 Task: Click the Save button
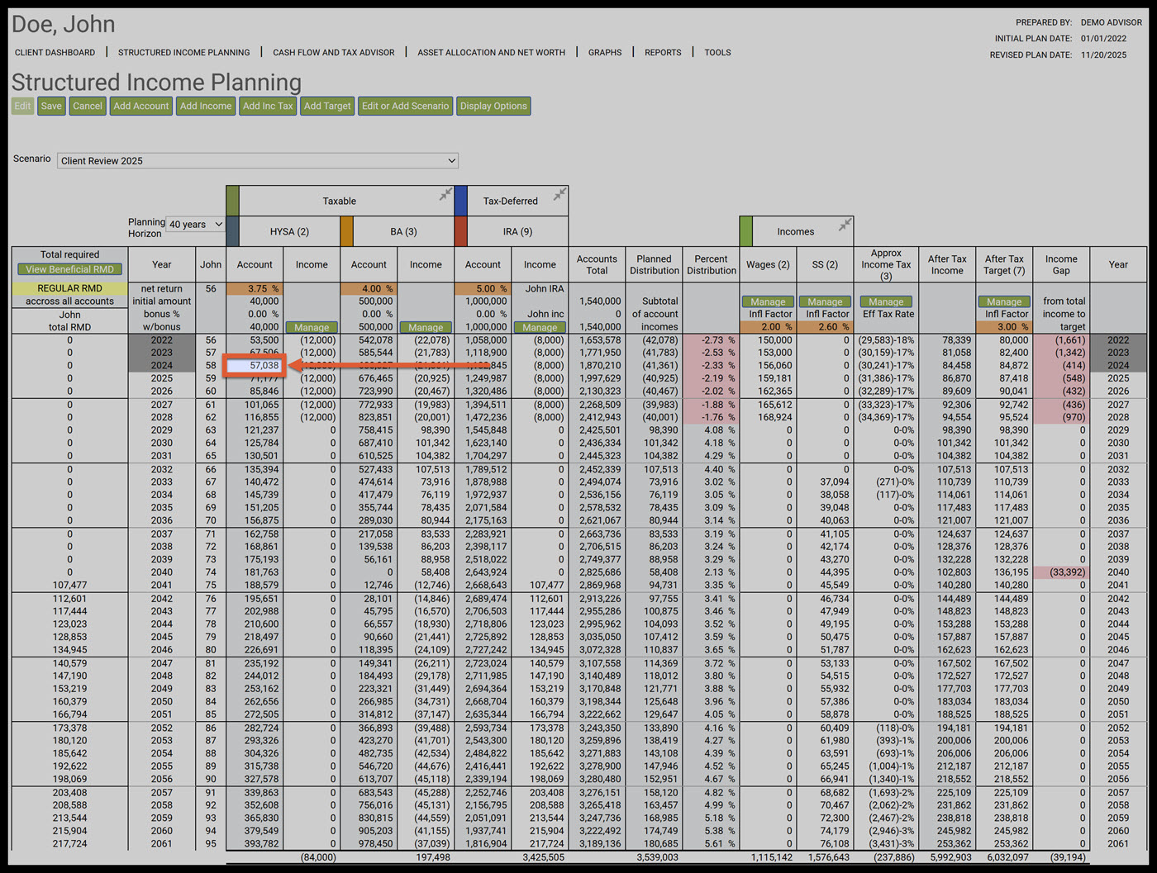coord(51,106)
